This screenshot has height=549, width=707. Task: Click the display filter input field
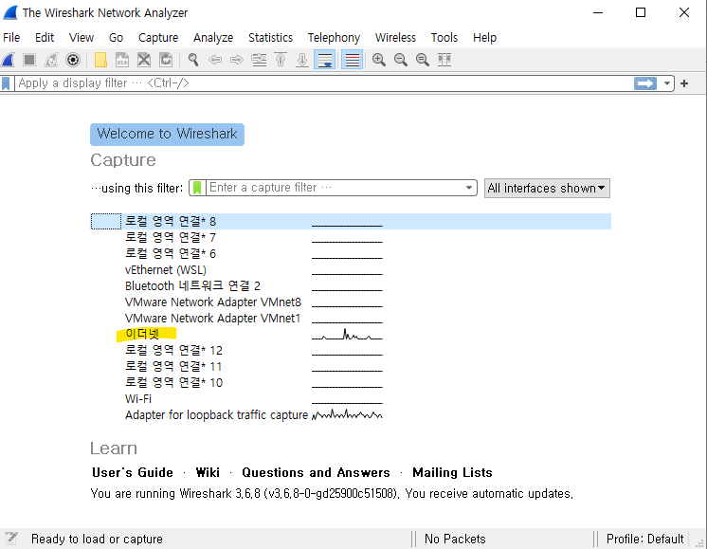coord(324,83)
